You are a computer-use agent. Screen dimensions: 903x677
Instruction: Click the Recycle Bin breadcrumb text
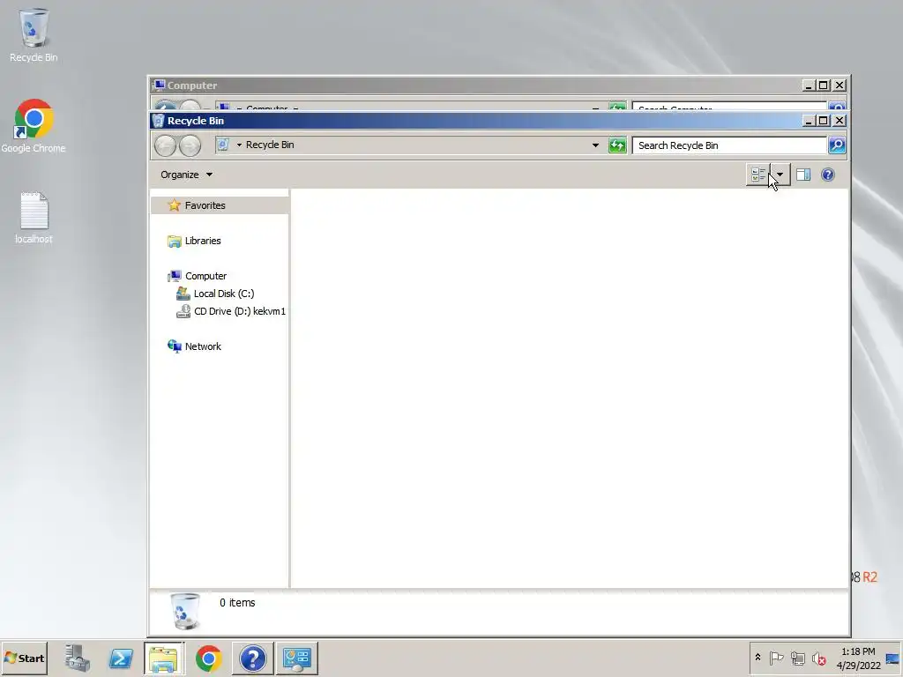270,145
